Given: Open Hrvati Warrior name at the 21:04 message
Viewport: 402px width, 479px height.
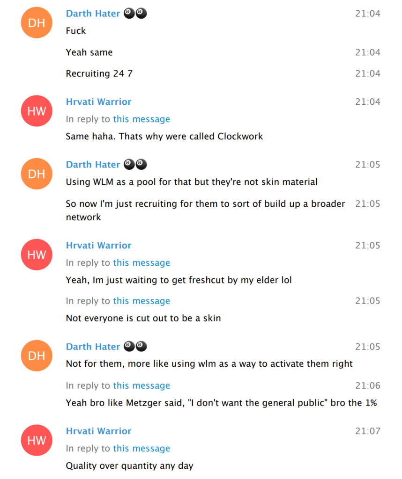Looking at the screenshot, I should click(98, 102).
